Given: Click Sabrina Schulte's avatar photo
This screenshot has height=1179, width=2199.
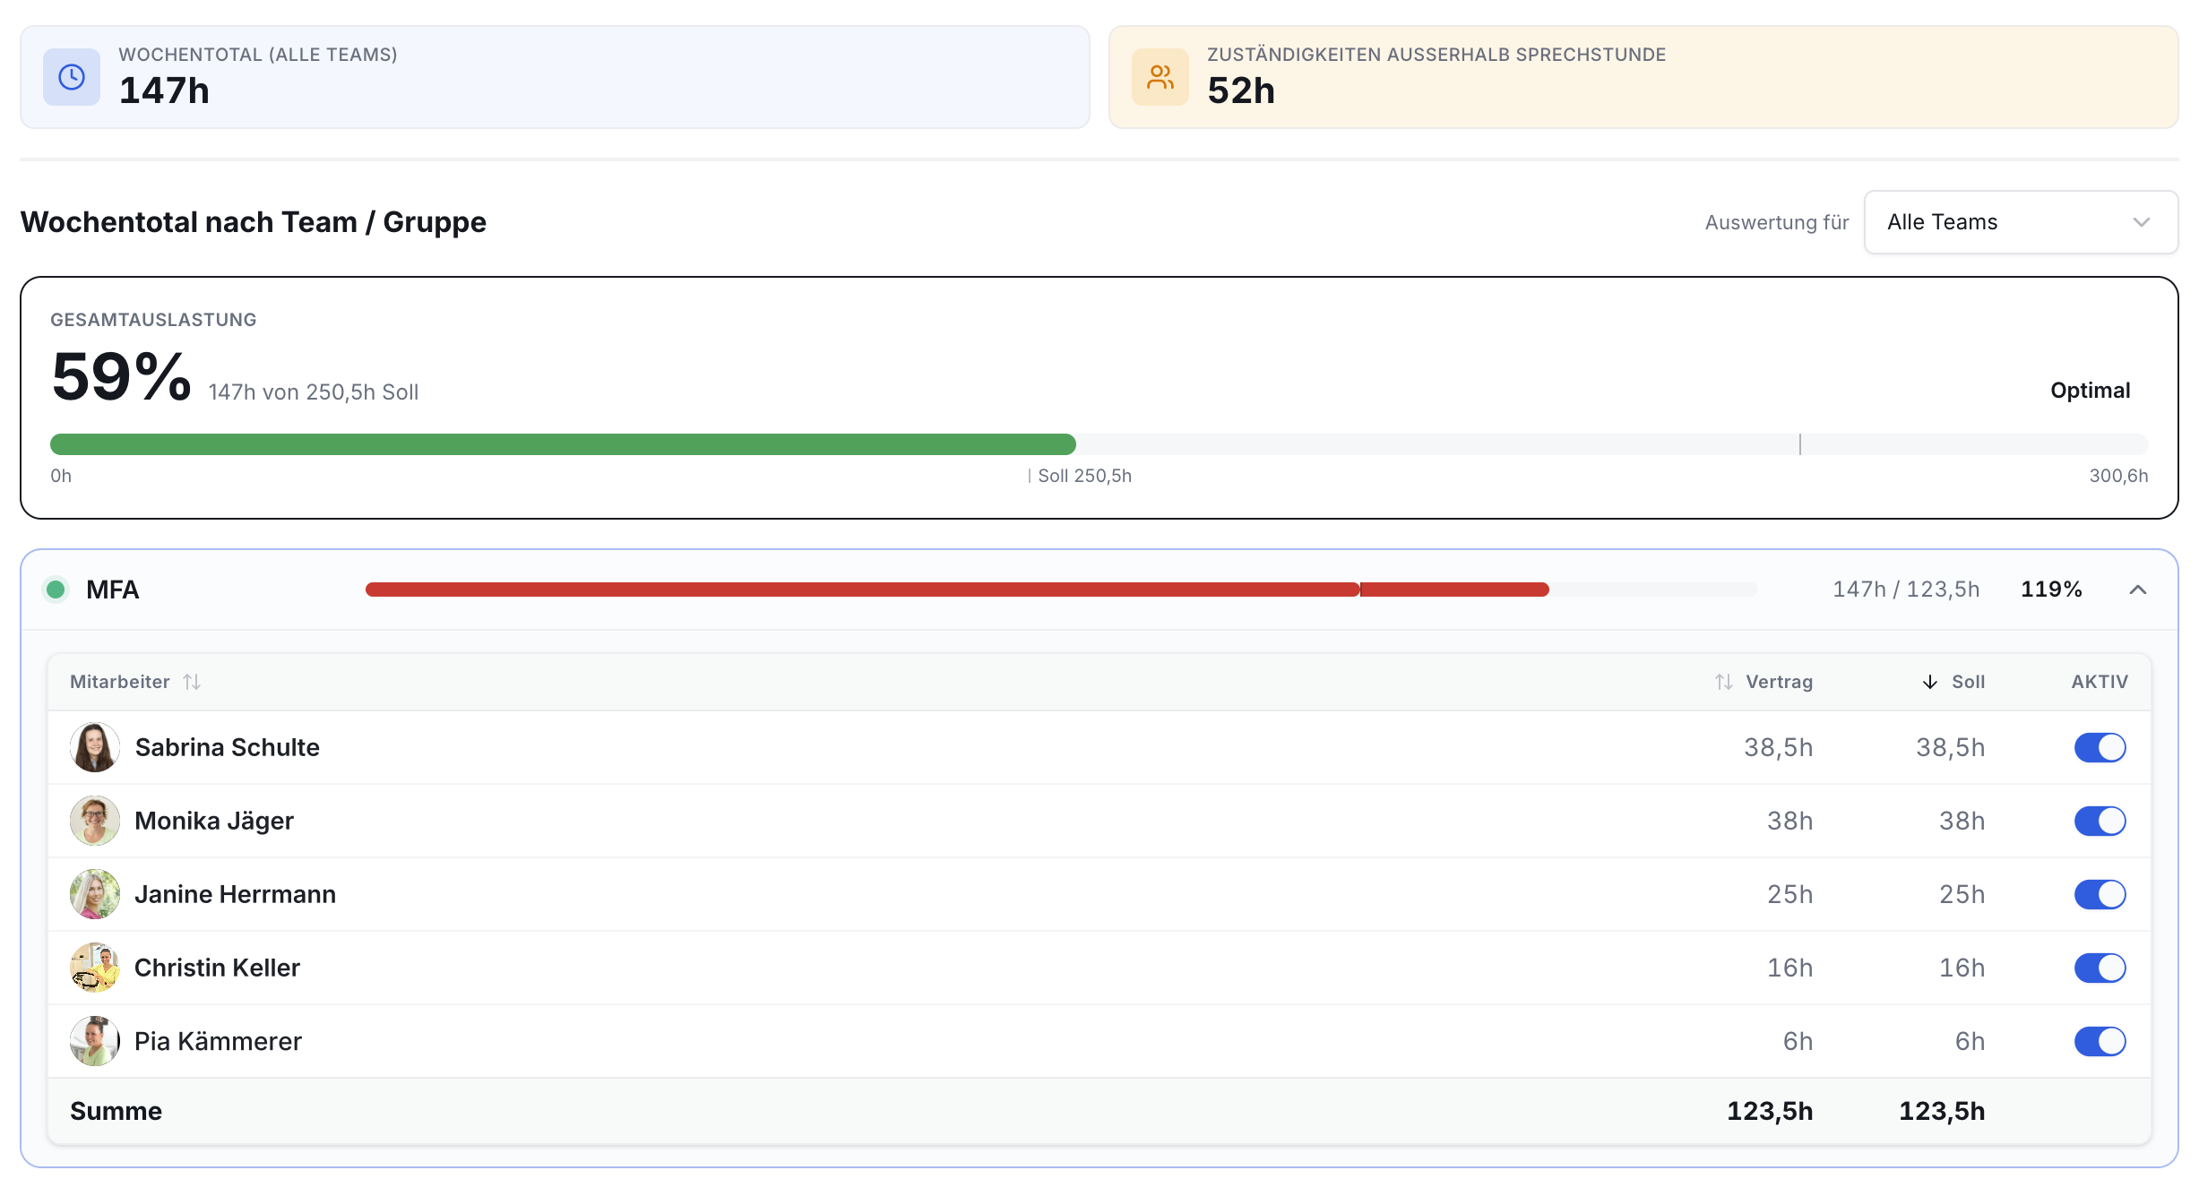Looking at the screenshot, I should (95, 747).
